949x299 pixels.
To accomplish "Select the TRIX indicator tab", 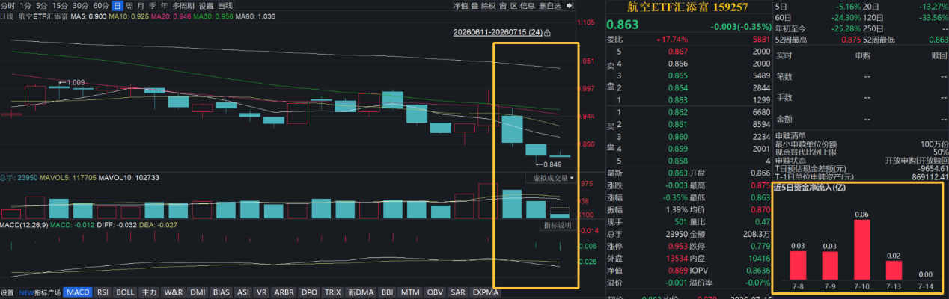I will (335, 292).
